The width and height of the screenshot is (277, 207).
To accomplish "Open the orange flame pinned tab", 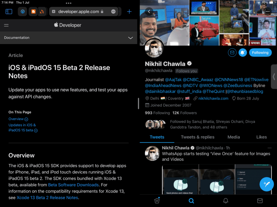I will click(42, 12).
